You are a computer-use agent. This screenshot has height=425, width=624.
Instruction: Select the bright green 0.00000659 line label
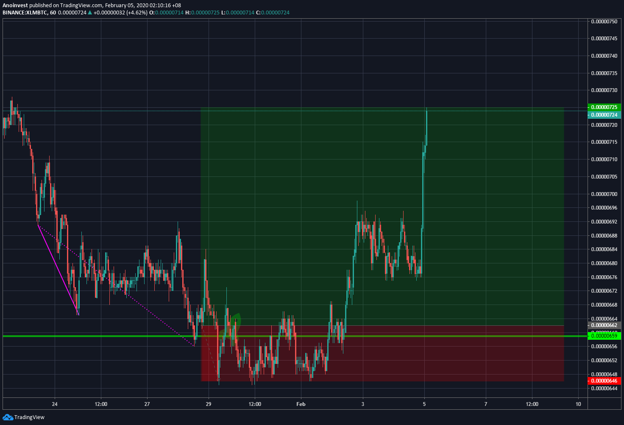pos(604,336)
